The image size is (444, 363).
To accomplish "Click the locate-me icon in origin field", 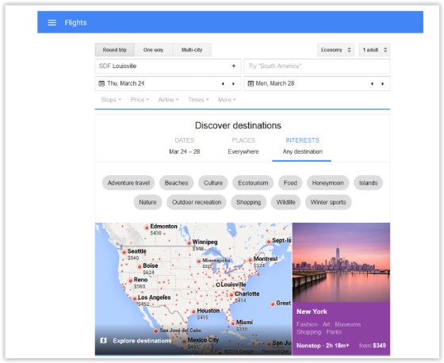I will [x=234, y=66].
